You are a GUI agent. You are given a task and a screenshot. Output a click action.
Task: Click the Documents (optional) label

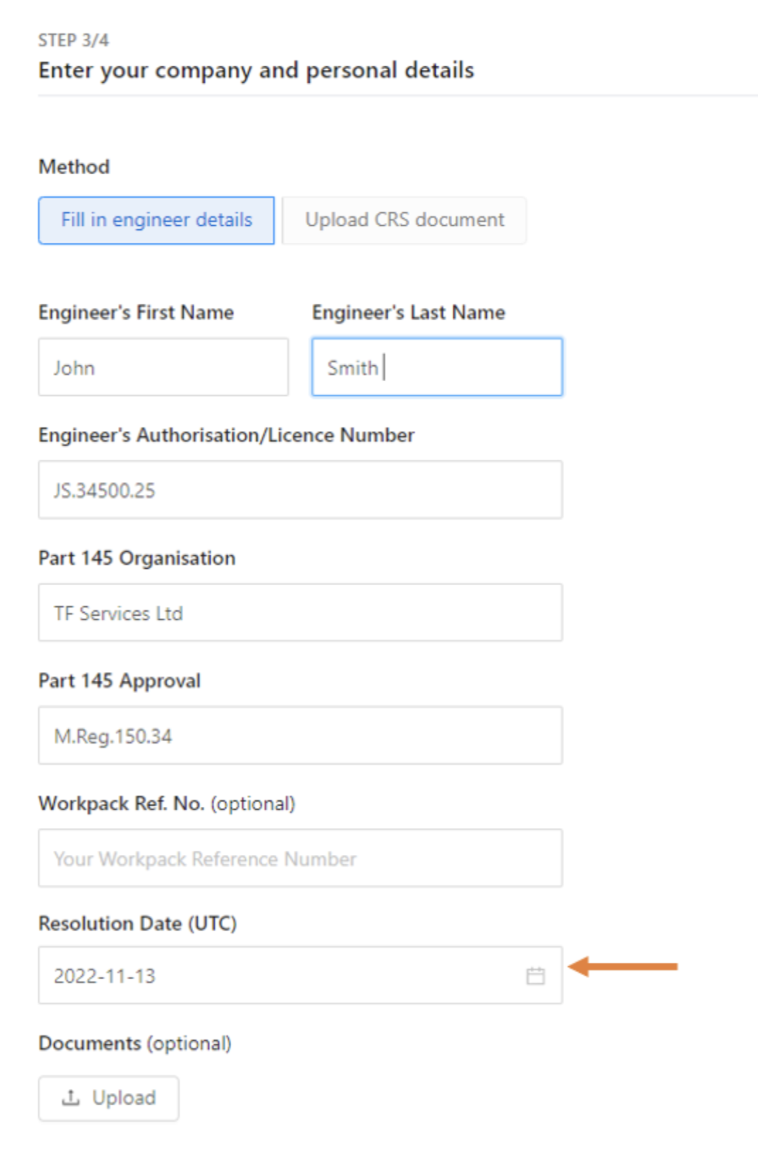point(135,1043)
